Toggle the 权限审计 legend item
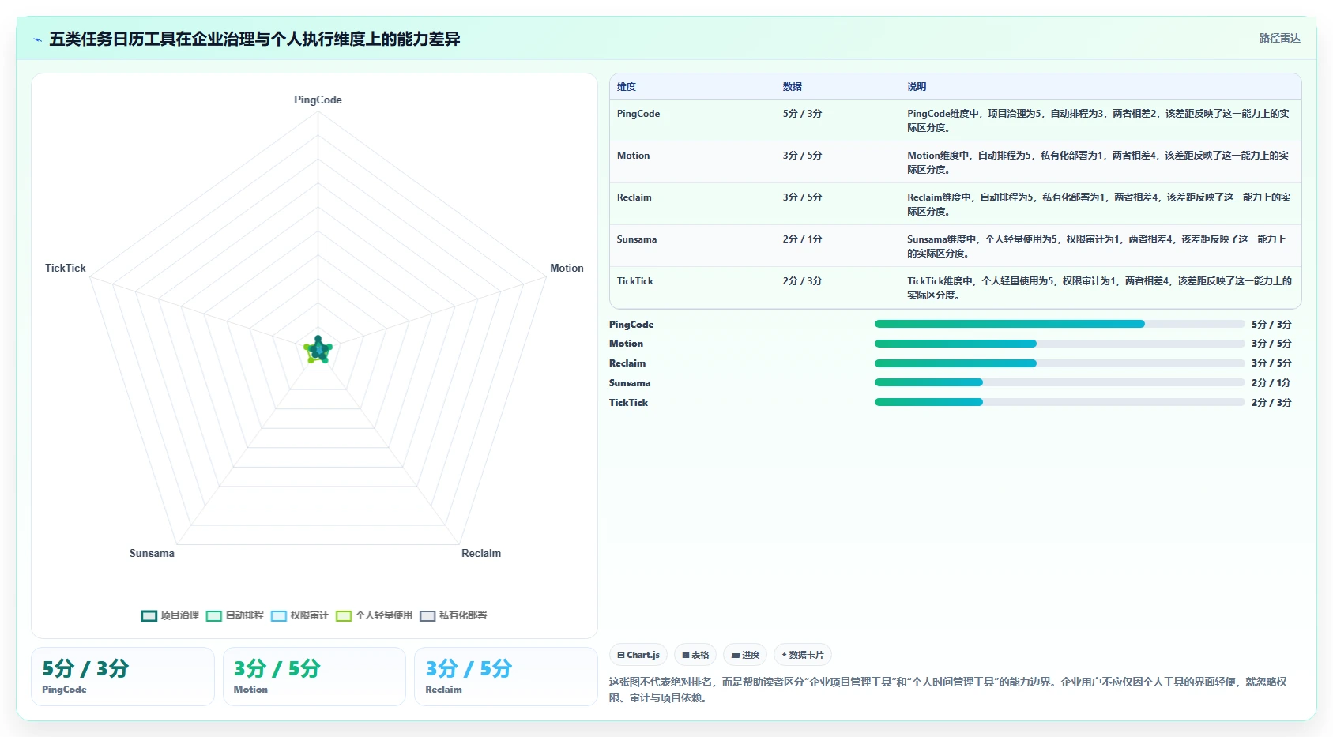1333x737 pixels. pos(299,615)
